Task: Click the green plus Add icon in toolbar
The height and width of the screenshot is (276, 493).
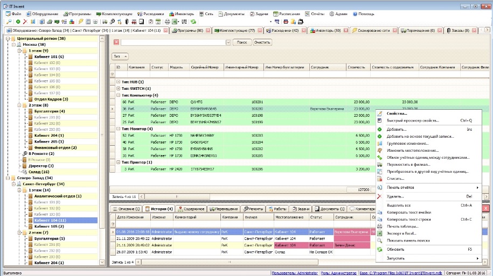Action: 18,22
